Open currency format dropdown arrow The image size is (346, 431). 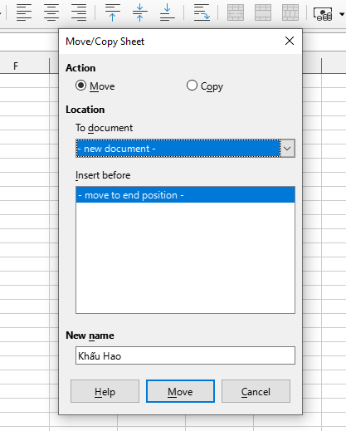pyautogui.click(x=342, y=14)
